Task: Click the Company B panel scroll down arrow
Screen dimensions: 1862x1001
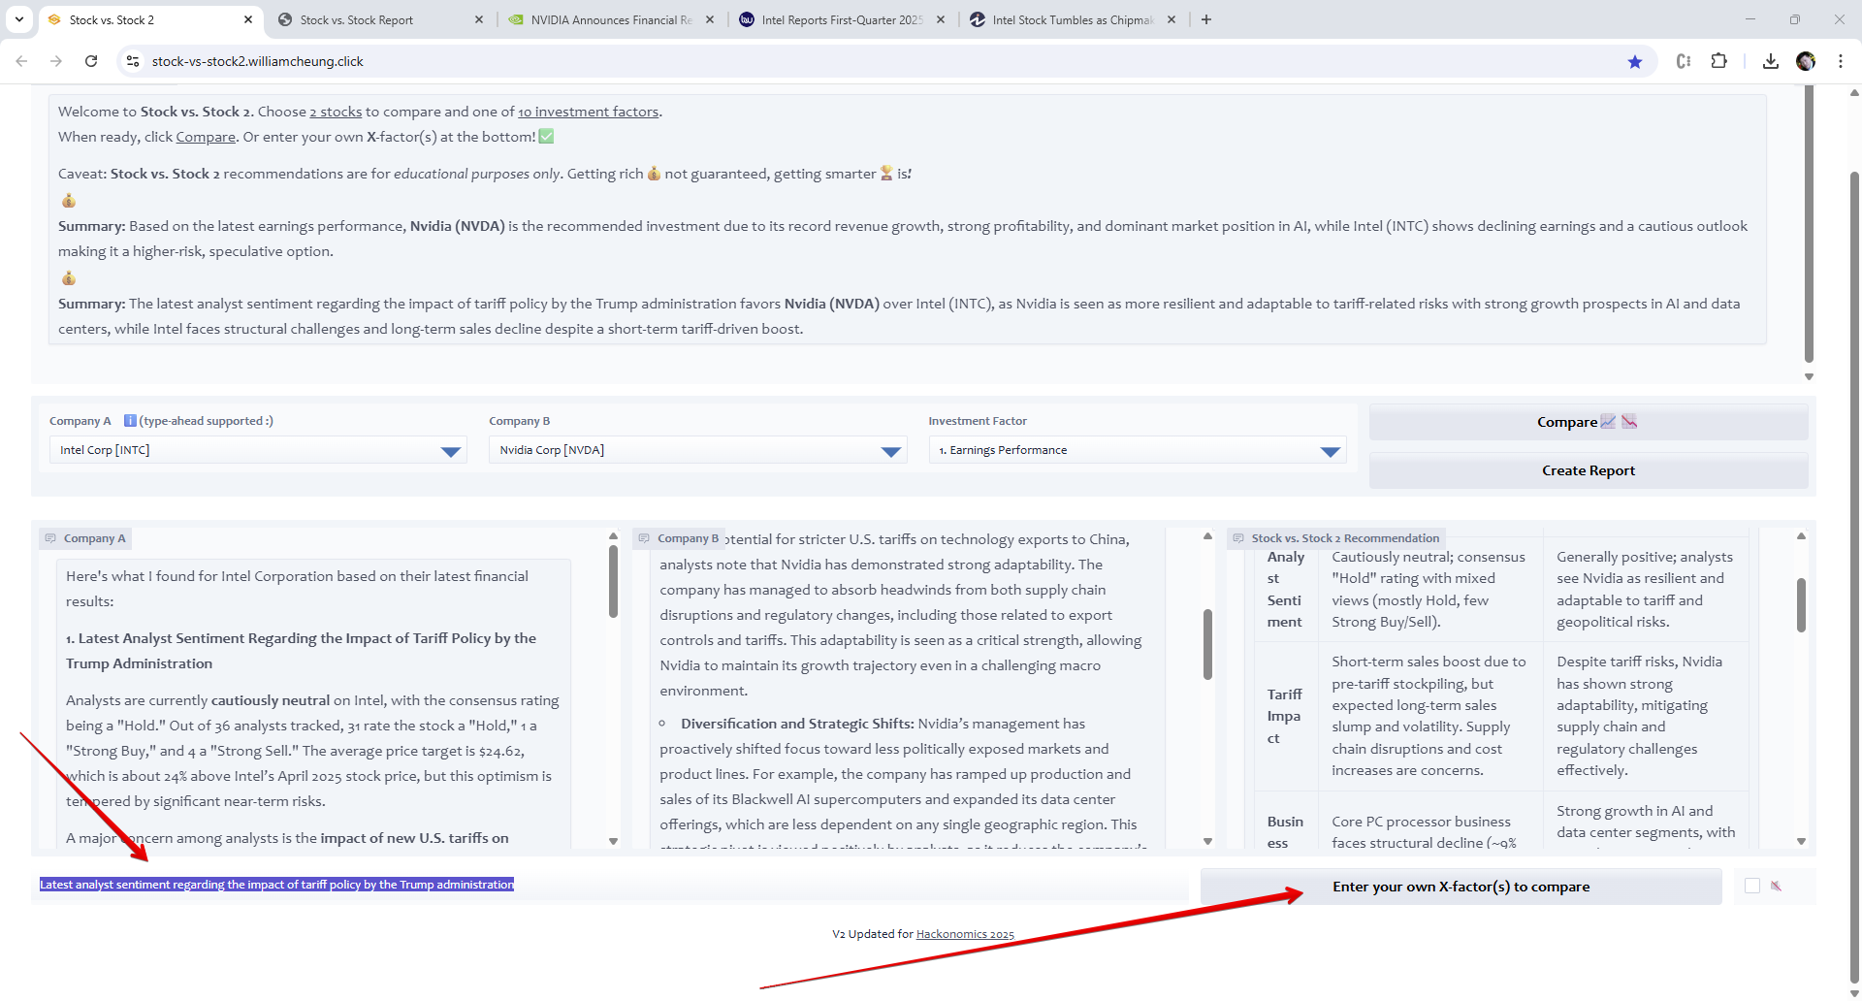Action: pyautogui.click(x=1207, y=841)
